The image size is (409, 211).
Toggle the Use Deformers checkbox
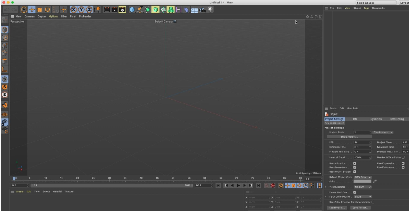coord(403,168)
